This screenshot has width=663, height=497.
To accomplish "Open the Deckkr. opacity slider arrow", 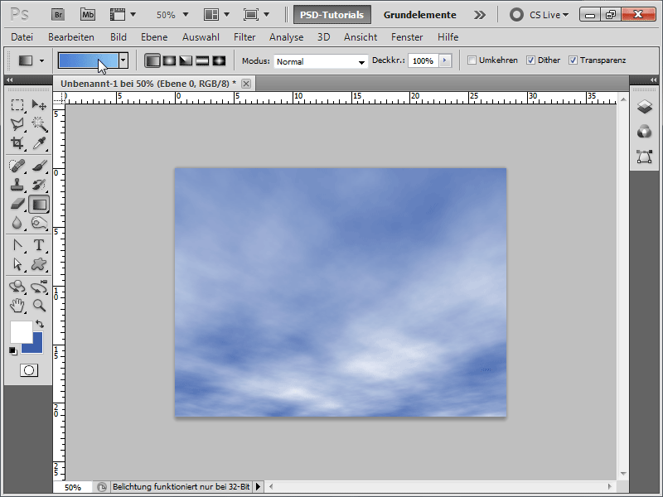I will coord(445,60).
